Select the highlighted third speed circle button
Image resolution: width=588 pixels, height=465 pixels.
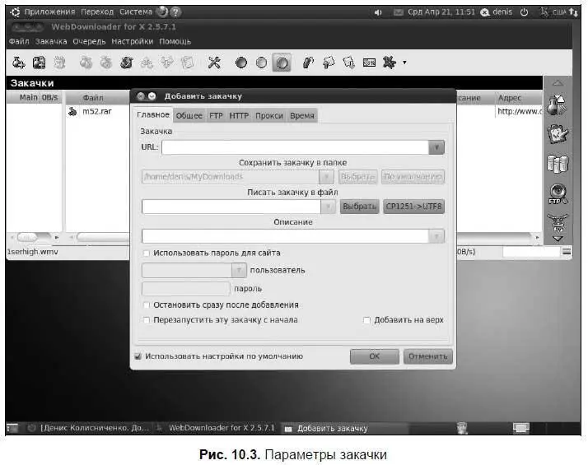coord(282,63)
